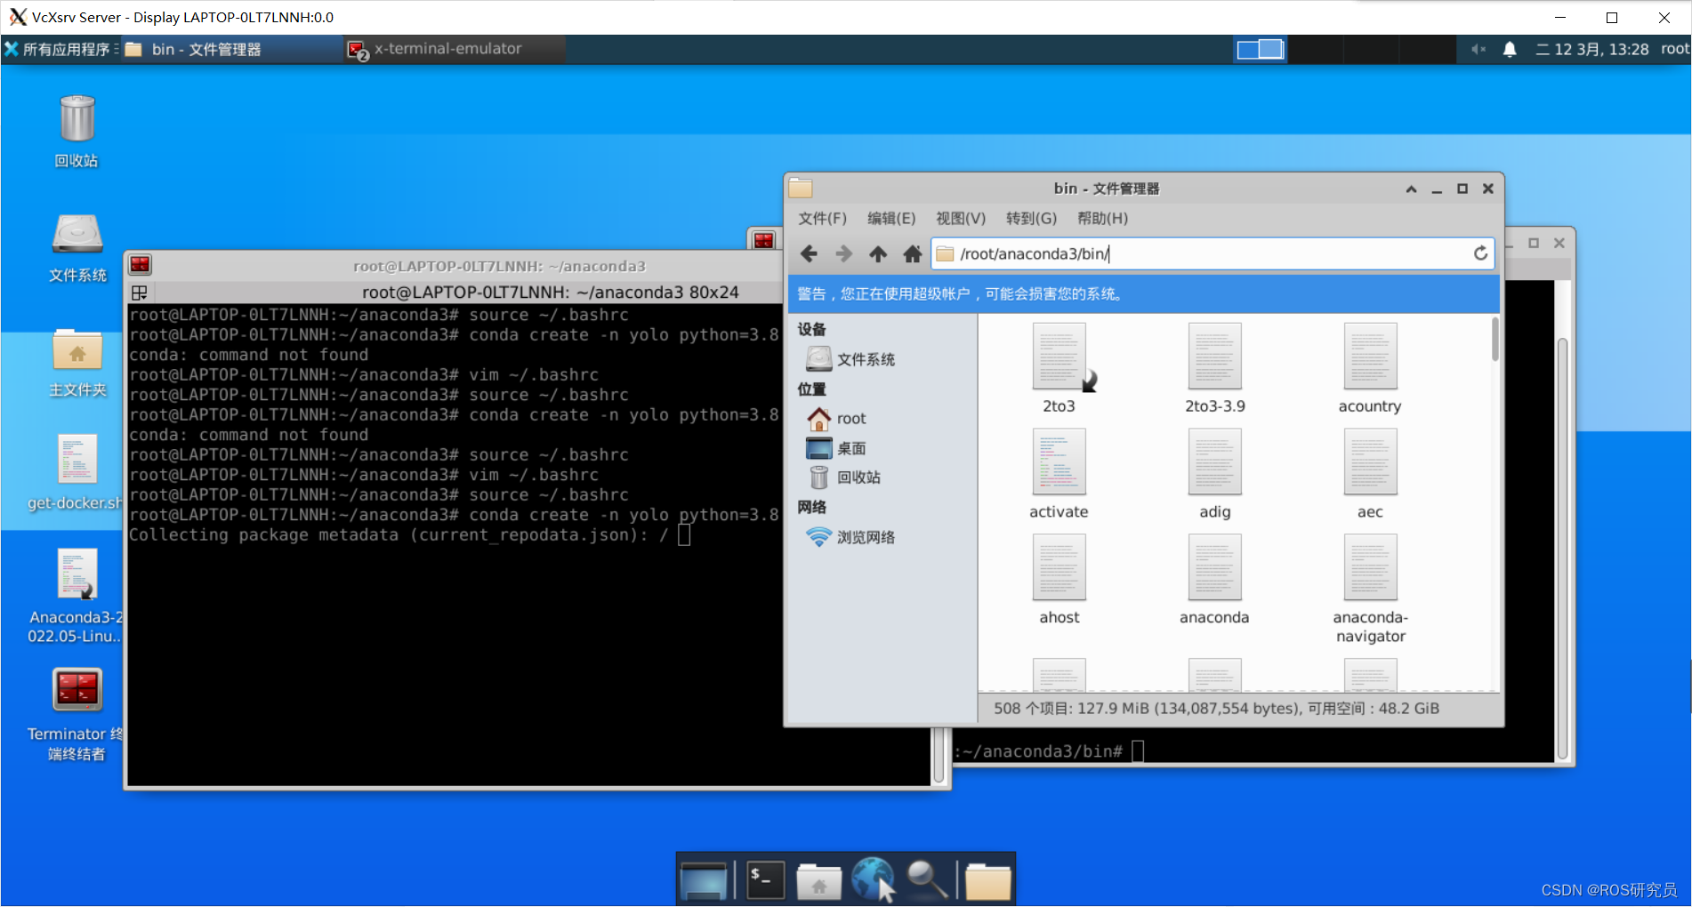Click the Home button in the file manager toolbar
This screenshot has width=1692, height=907.
[x=912, y=253]
